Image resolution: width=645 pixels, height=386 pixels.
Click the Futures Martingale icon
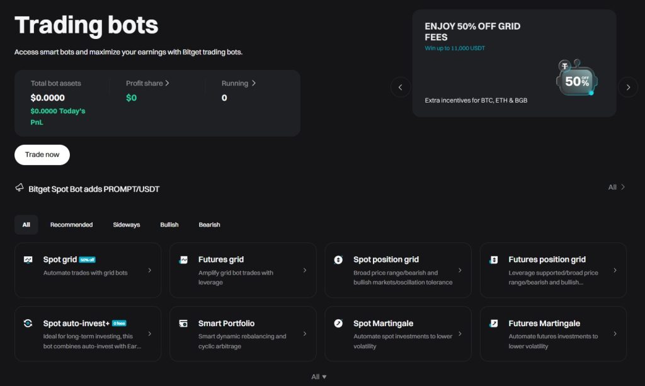click(x=493, y=323)
